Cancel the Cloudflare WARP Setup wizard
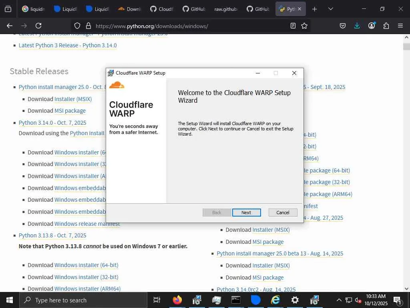Screen dimensions: 410x308 pos(283,213)
